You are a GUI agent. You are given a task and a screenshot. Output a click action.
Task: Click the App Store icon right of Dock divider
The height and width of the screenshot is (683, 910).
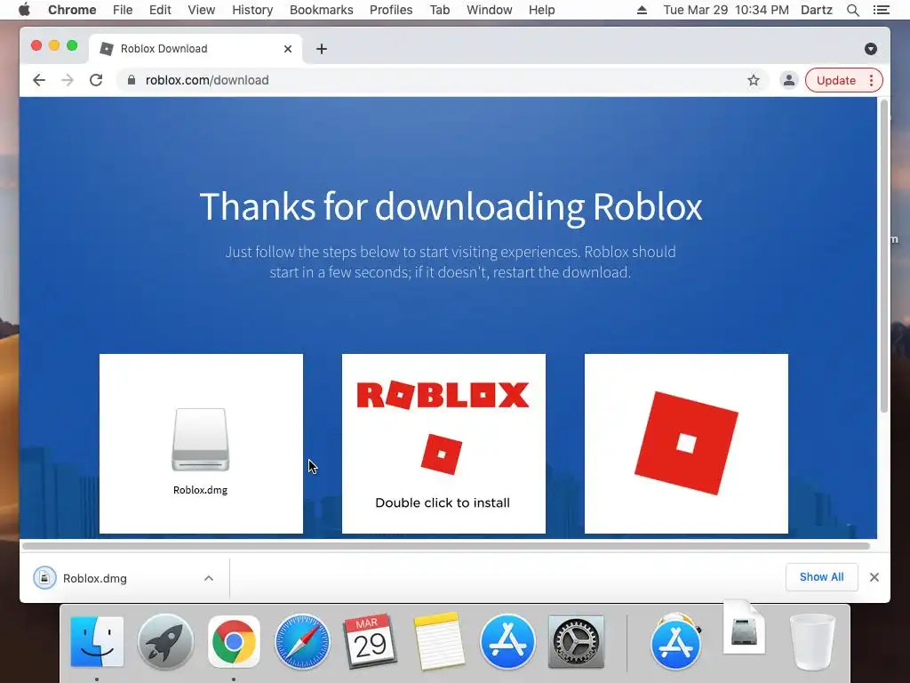[675, 642]
